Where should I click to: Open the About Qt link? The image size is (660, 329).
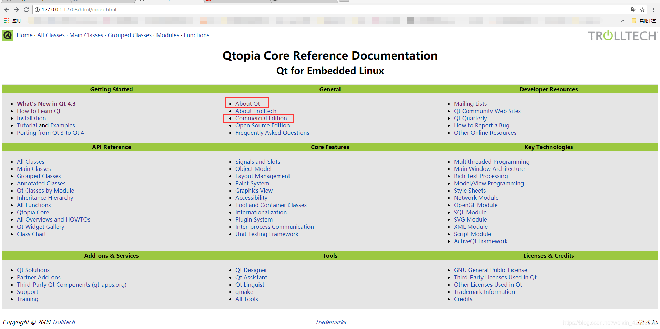pyautogui.click(x=247, y=104)
